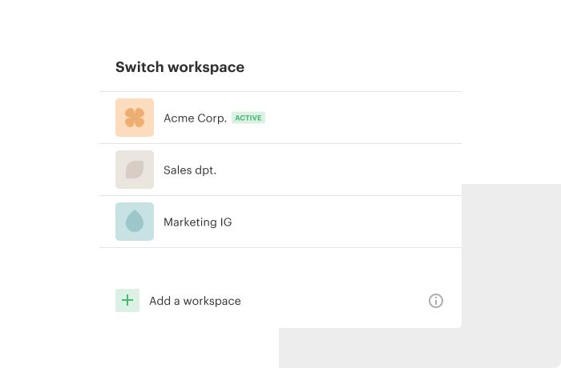Click empty space in the Acme Corp. row
The width and height of the screenshot is (561, 368).
(361, 118)
